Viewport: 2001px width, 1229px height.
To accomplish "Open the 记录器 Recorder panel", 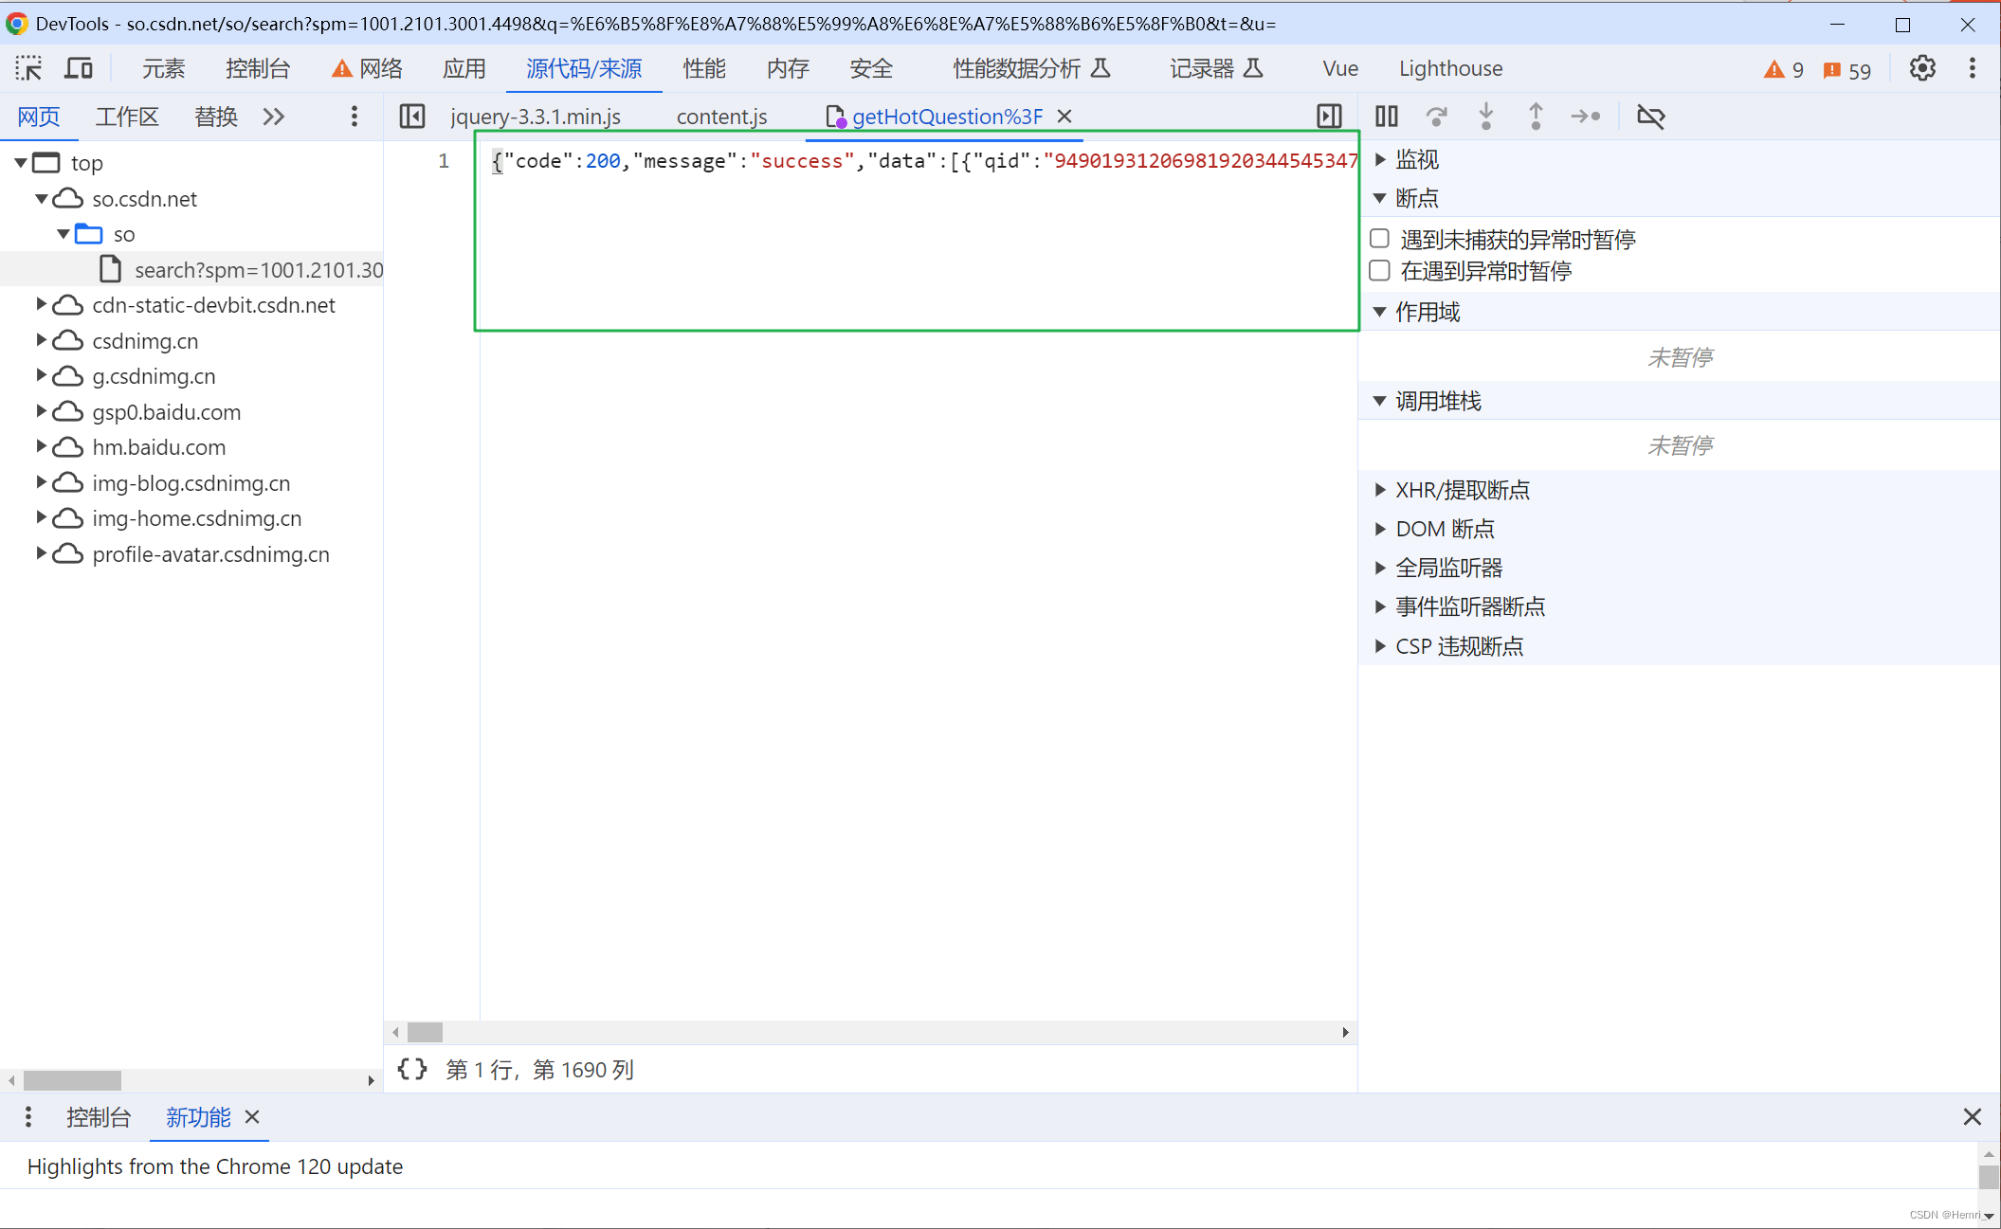I will click(x=1216, y=68).
